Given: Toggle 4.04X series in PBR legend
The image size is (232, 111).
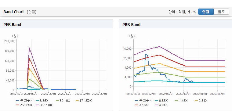Looking at the screenshot, I should [x=161, y=105].
